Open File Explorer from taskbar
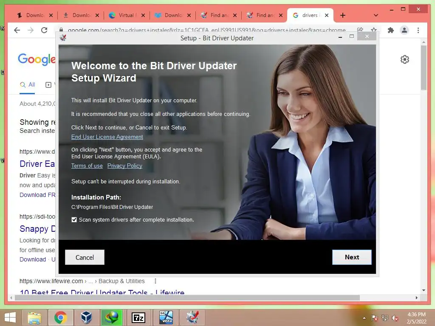 34,318
